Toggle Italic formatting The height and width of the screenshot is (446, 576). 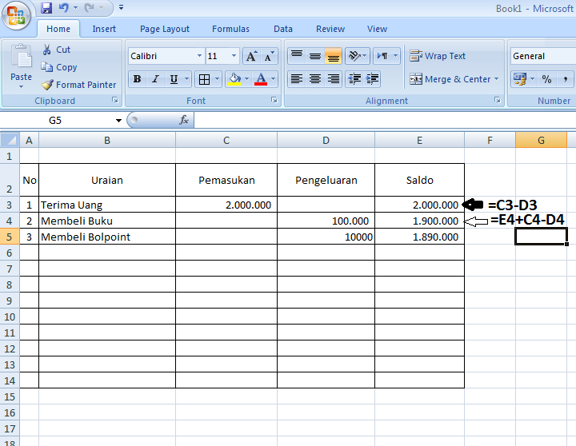pyautogui.click(x=155, y=79)
